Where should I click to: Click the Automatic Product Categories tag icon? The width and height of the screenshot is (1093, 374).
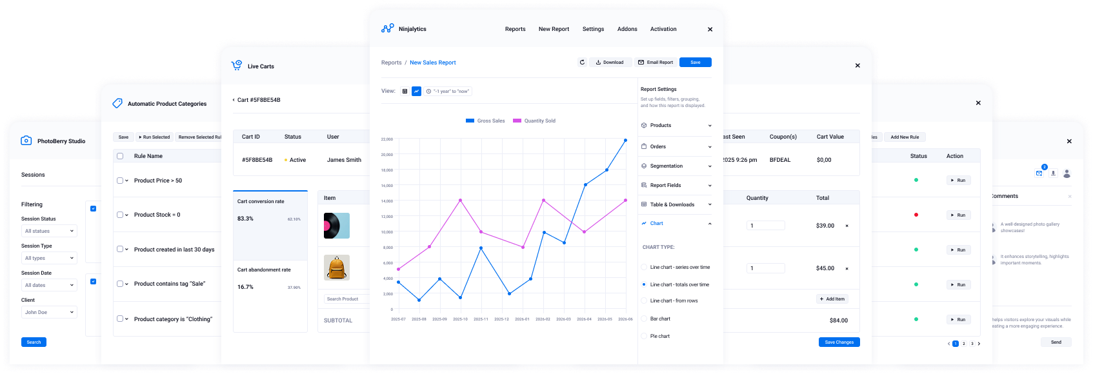click(x=117, y=103)
